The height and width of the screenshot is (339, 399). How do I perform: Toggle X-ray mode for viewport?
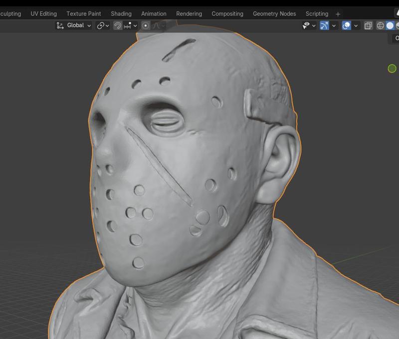coord(368,25)
